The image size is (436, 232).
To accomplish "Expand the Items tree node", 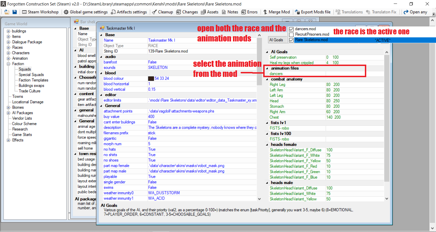I will tap(8, 37).
